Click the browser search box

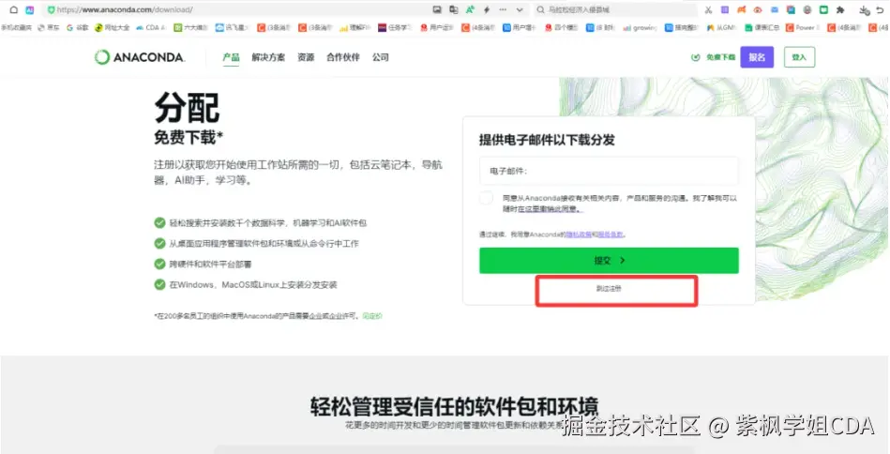614,9
